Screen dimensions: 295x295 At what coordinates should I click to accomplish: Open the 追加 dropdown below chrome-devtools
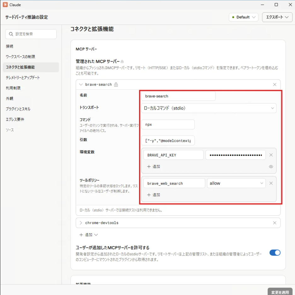[x=89, y=235]
